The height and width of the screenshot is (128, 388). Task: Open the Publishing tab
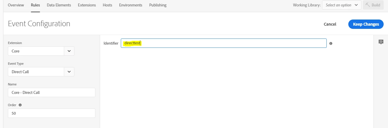point(158,5)
